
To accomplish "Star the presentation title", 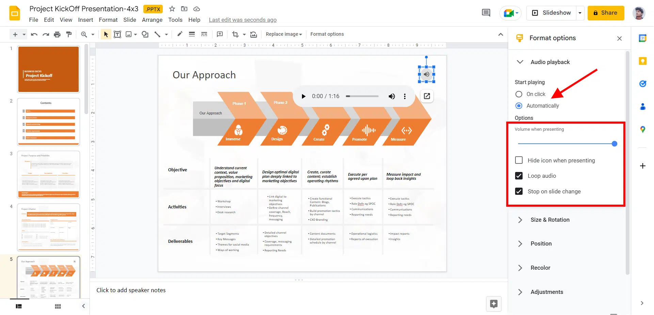I will tap(172, 9).
